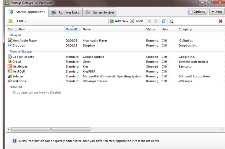The height and width of the screenshot is (149, 225).
Task: Sort by the Company column header
Action: (x=200, y=29)
